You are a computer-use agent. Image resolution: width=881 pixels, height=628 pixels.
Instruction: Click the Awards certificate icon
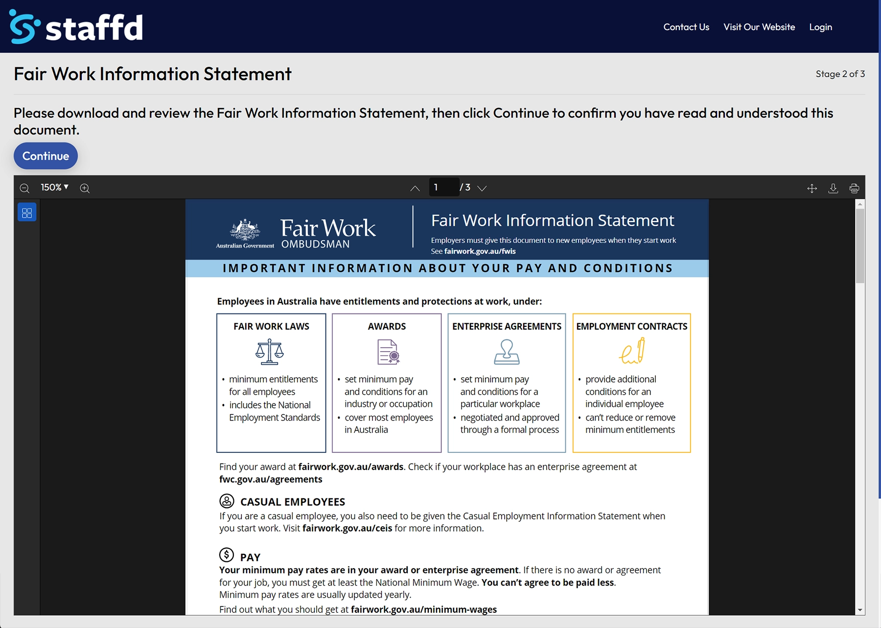389,352
